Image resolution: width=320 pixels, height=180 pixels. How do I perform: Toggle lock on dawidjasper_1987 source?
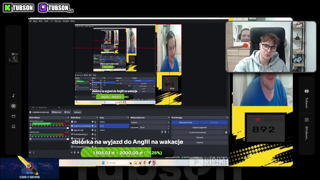(95, 138)
